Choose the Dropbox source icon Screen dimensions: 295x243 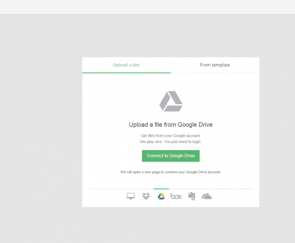(146, 196)
